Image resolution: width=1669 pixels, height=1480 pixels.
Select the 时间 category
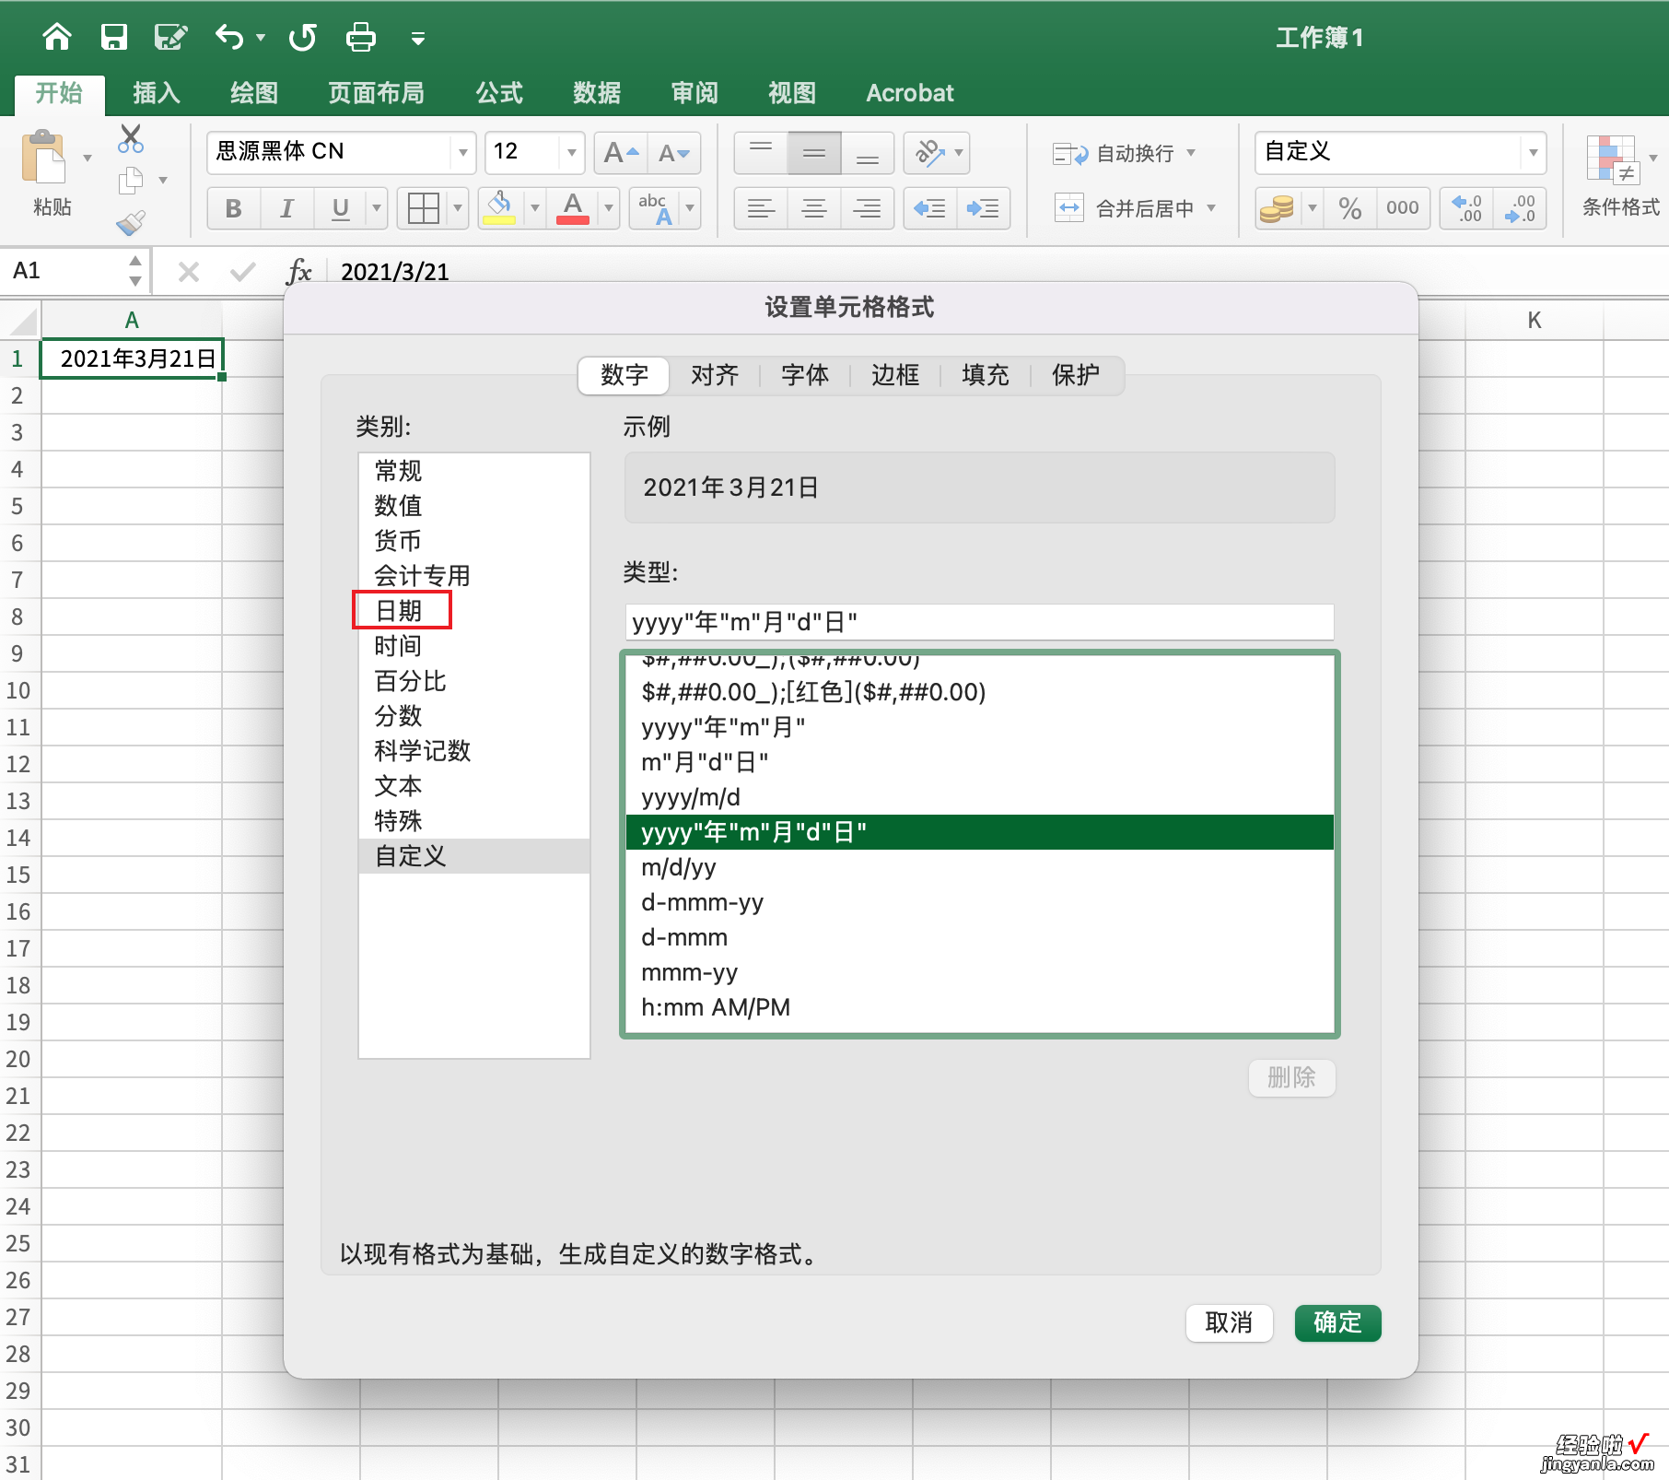pos(473,646)
